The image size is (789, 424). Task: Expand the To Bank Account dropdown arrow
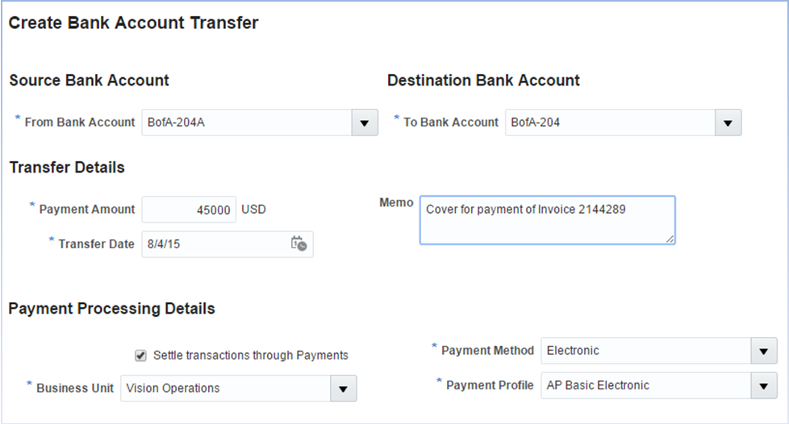tap(728, 123)
